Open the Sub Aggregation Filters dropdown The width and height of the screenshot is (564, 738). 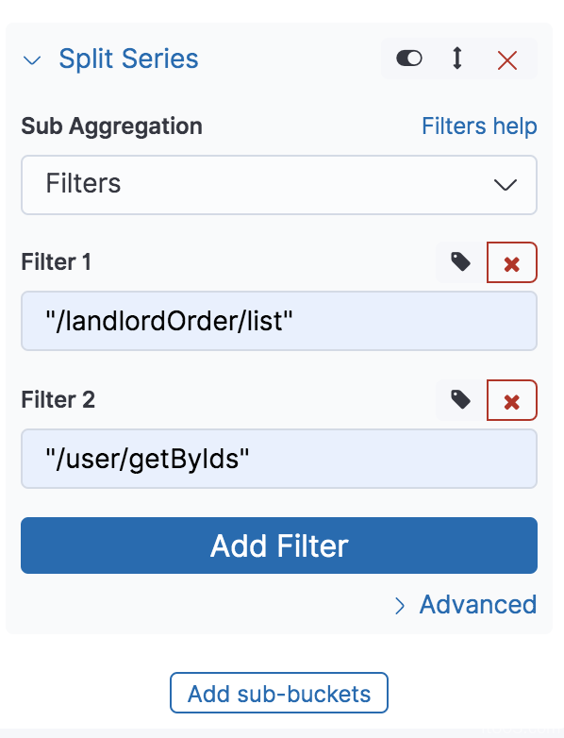279,185
